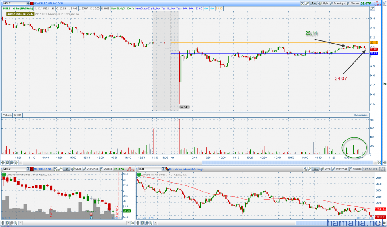Click the main chart's edit studies tool icon
This screenshot has width=387, height=227.
303,4
